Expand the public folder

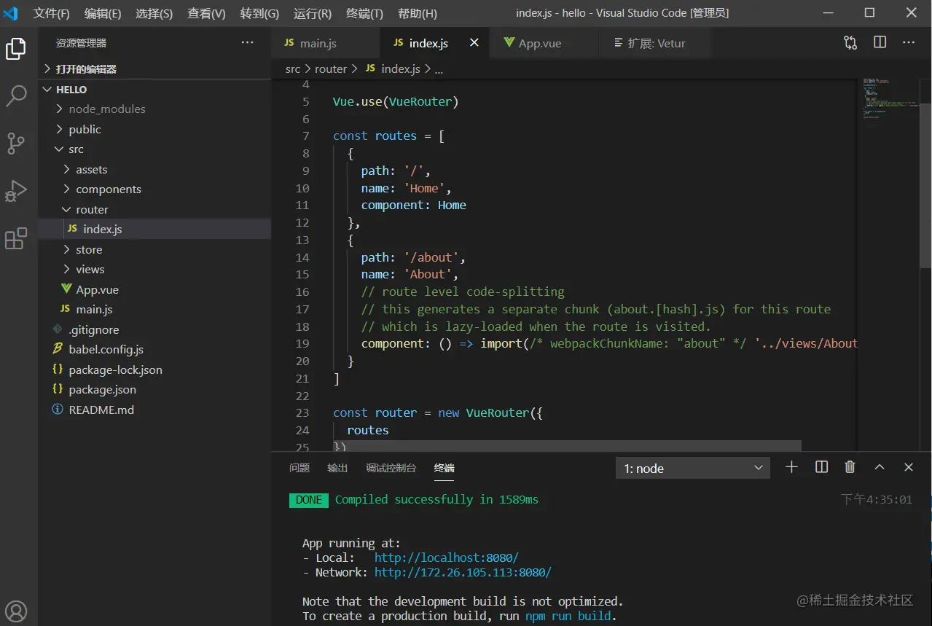tap(154, 129)
